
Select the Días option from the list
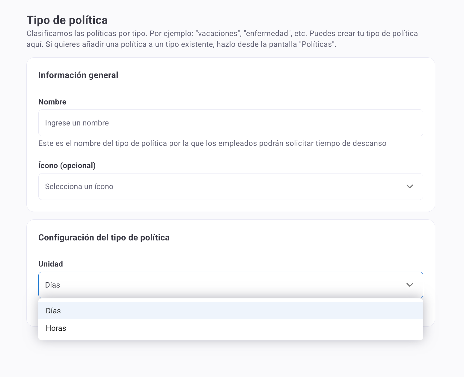(53, 311)
